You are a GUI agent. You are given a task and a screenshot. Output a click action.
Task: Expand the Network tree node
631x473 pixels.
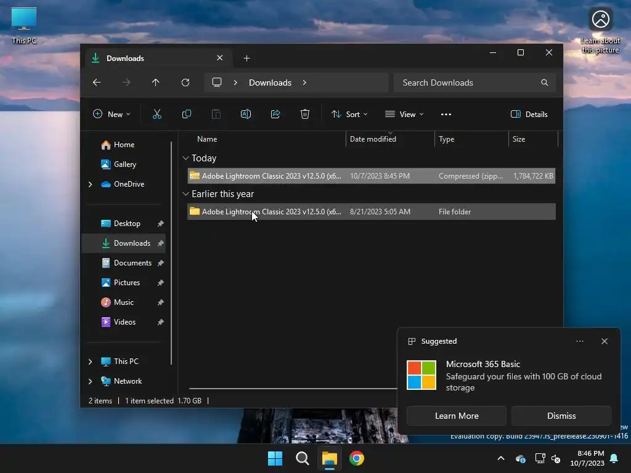pyautogui.click(x=90, y=381)
